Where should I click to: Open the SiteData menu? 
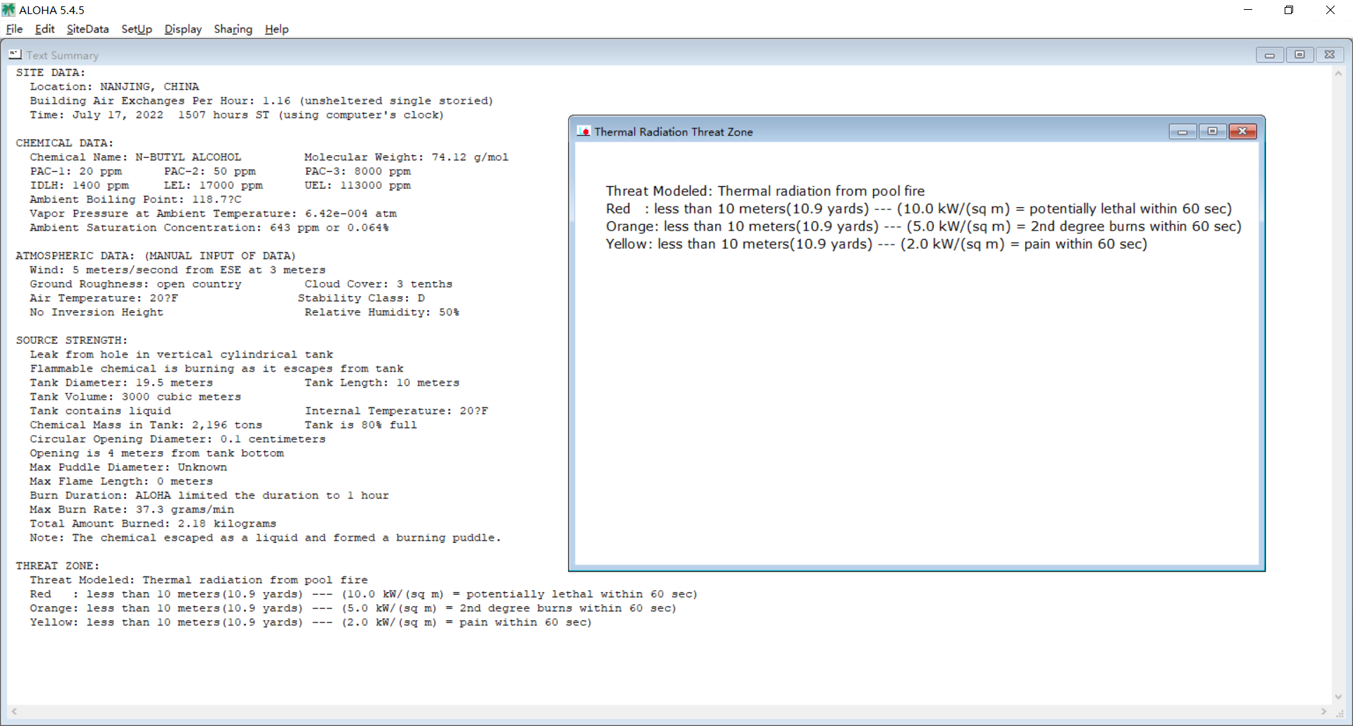coord(87,29)
